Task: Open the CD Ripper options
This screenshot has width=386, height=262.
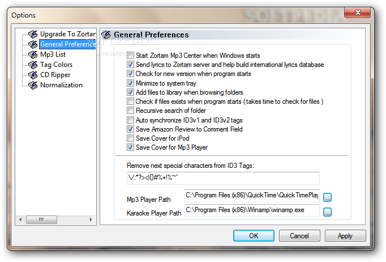Action: tap(55, 75)
